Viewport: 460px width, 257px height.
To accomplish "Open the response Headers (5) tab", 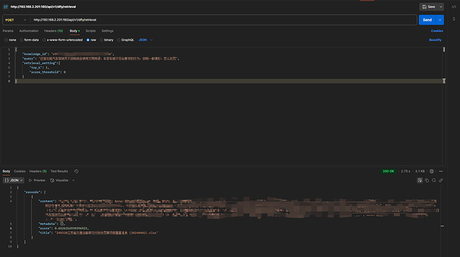I will pyautogui.click(x=38, y=172).
